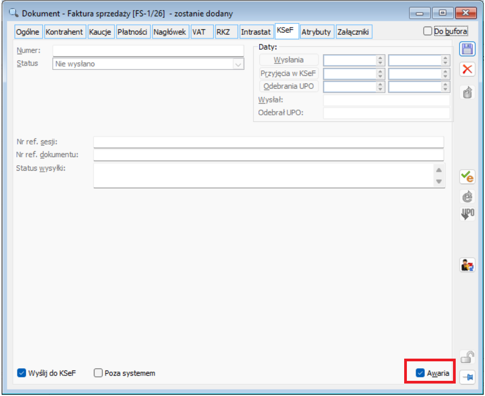485x396 pixels.
Task: Switch to the Płatności tab
Action: [133, 32]
